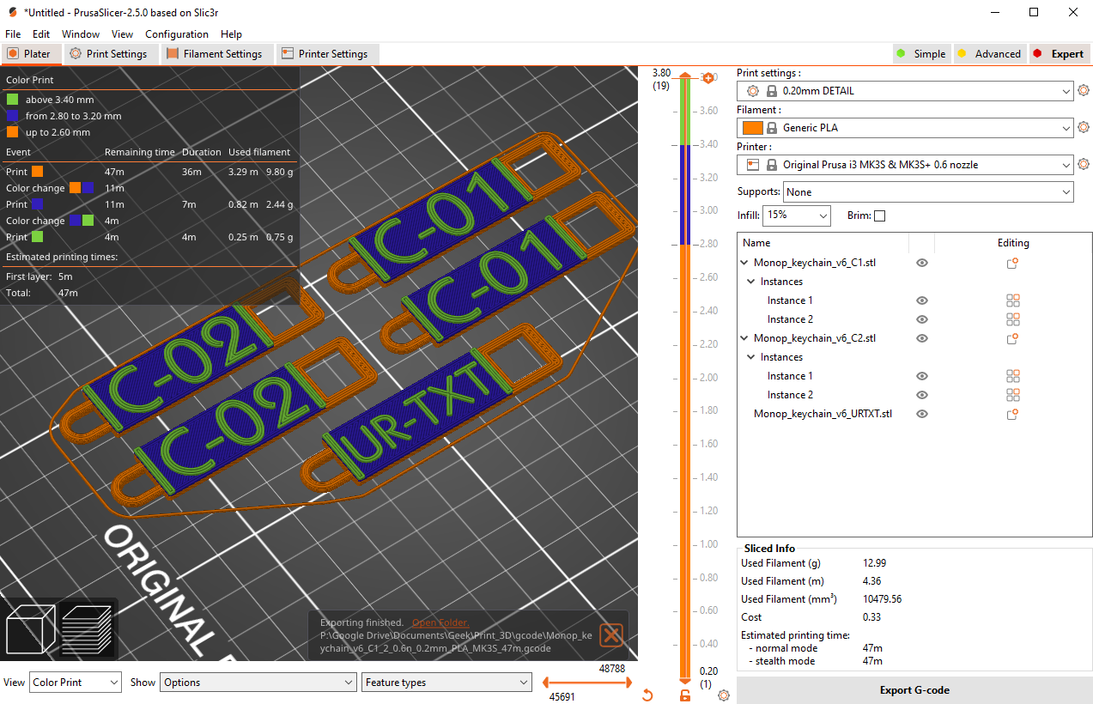Click the Export G-code button
The height and width of the screenshot is (704, 1093).
(914, 690)
